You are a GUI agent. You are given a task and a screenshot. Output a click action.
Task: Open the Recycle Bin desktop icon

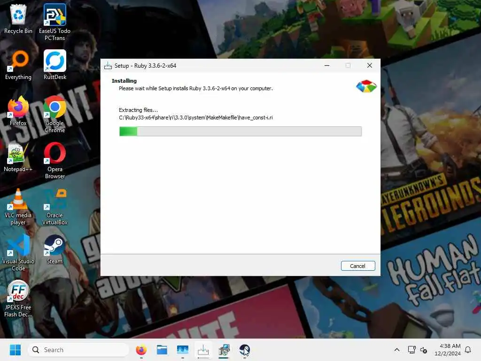tap(18, 19)
